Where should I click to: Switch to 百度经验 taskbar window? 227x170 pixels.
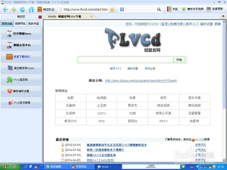pyautogui.click(x=82, y=167)
